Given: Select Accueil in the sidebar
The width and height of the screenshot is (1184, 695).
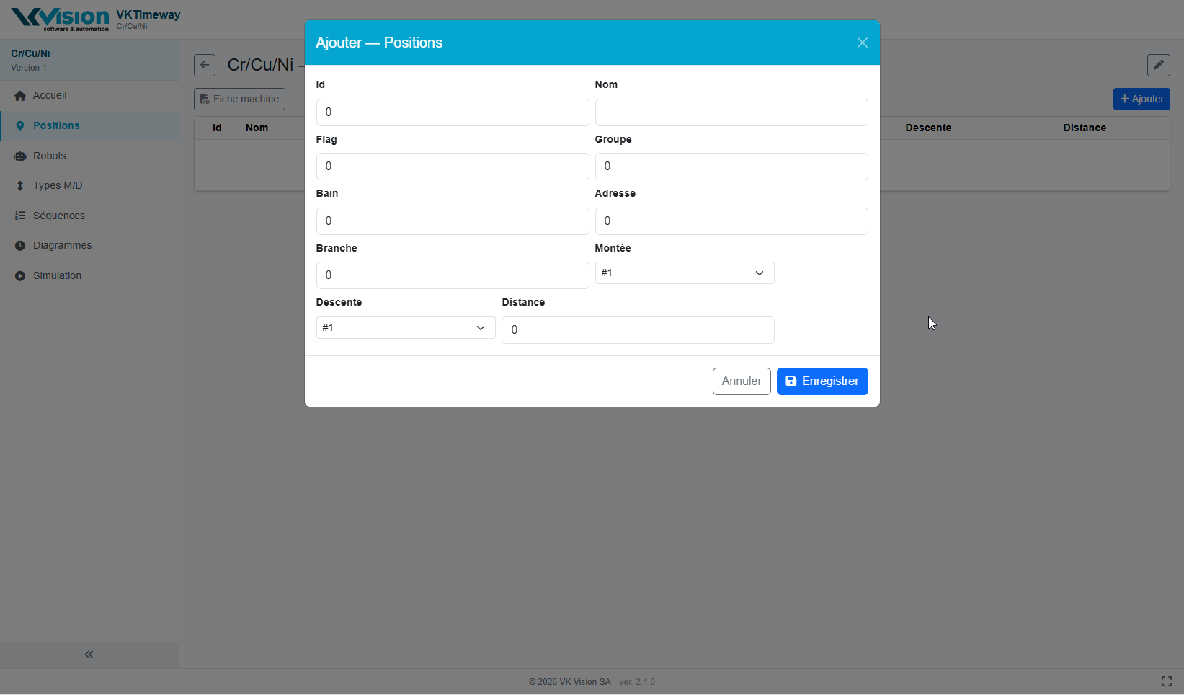Looking at the screenshot, I should click(x=50, y=95).
